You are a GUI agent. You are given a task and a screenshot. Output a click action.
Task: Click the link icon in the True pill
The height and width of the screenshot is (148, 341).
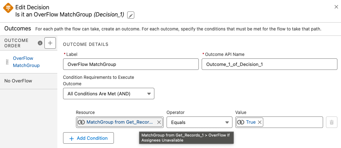(241, 122)
